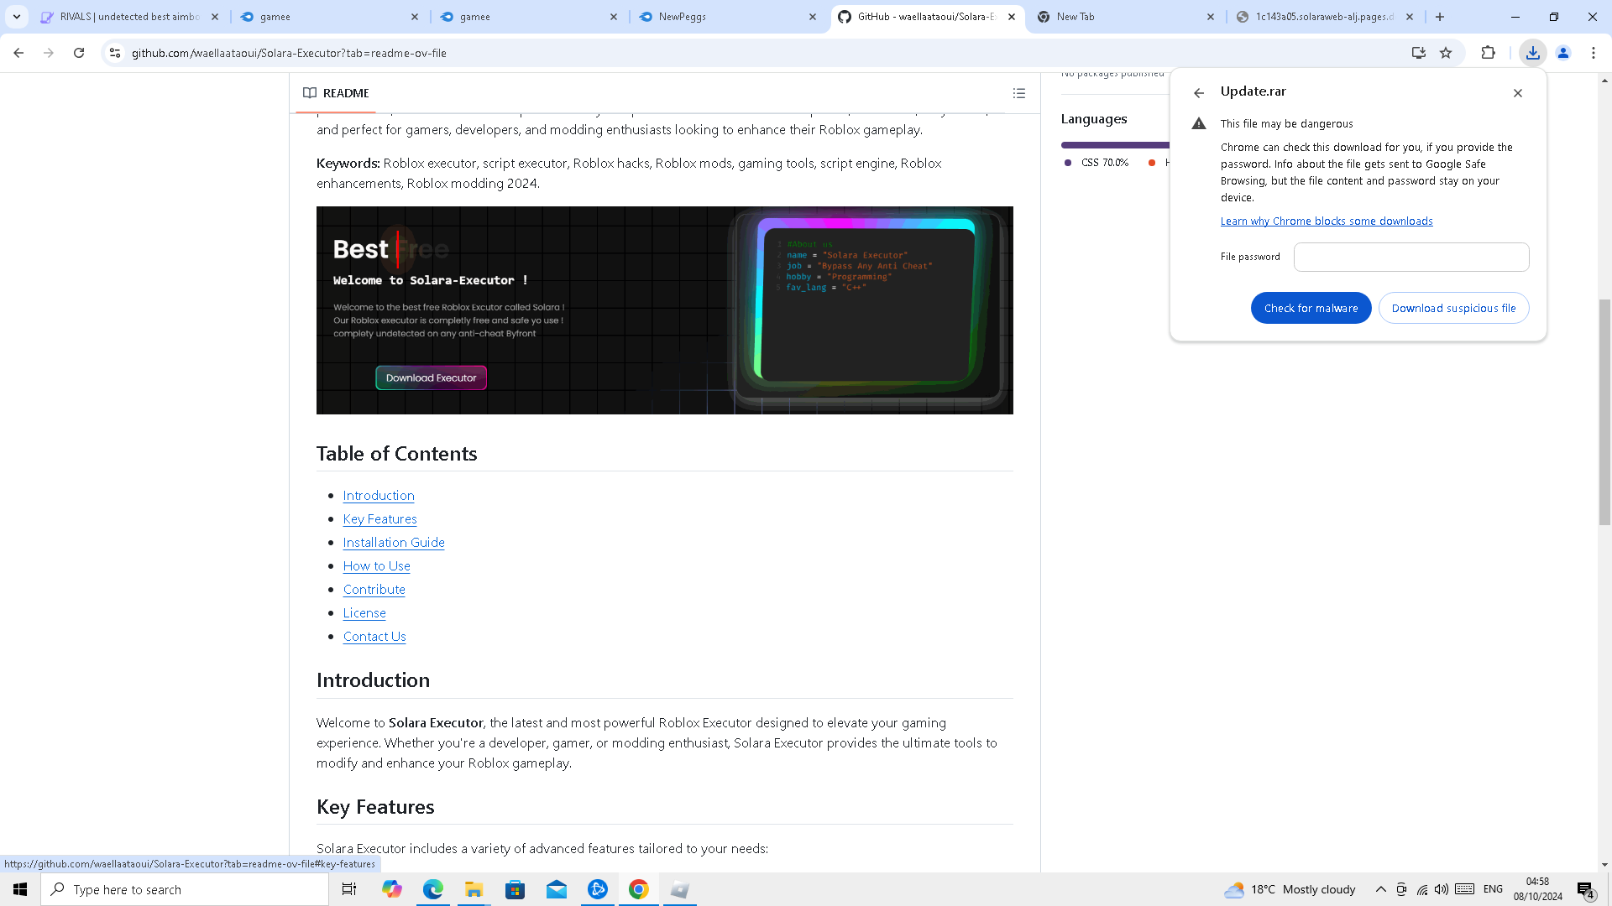This screenshot has height=906, width=1612.
Task: Expand the tab search dropdown arrow
Action: [x=17, y=17]
